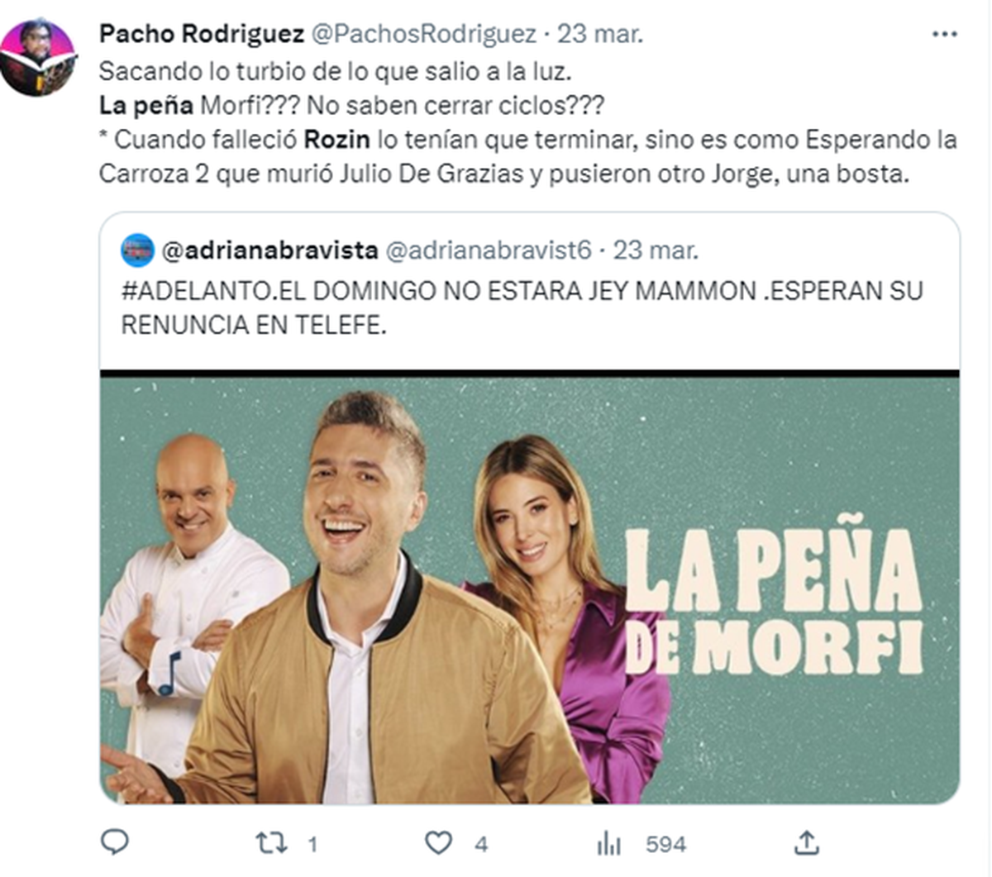This screenshot has width=992, height=877.
Task: Open adrianabravista small avatar icon
Action: coord(138,250)
